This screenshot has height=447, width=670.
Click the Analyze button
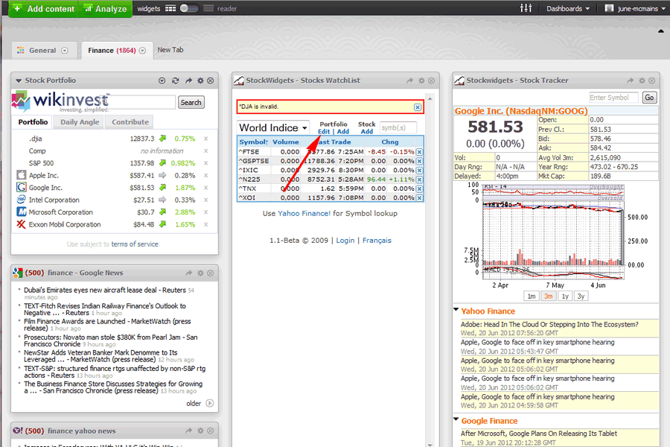click(105, 8)
